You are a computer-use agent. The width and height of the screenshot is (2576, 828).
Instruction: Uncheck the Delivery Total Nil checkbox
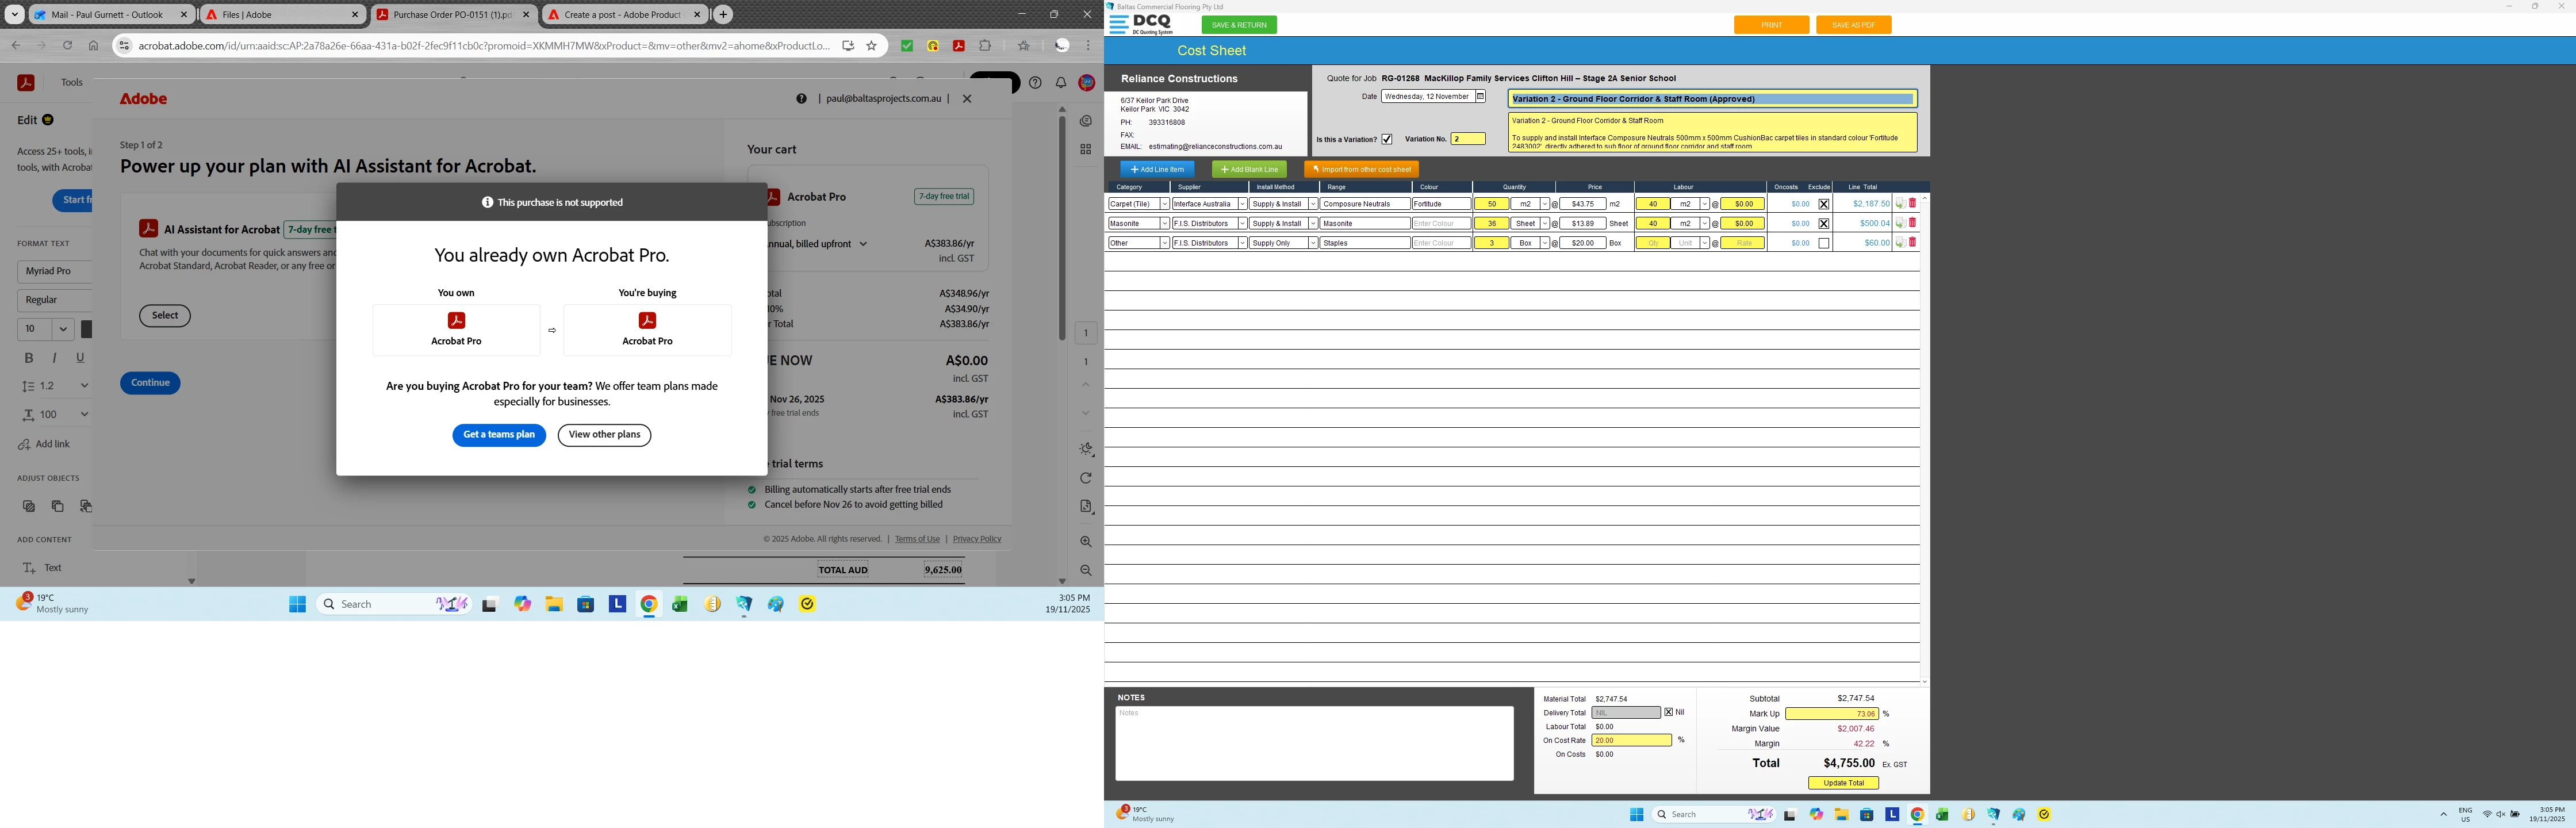click(x=1668, y=713)
